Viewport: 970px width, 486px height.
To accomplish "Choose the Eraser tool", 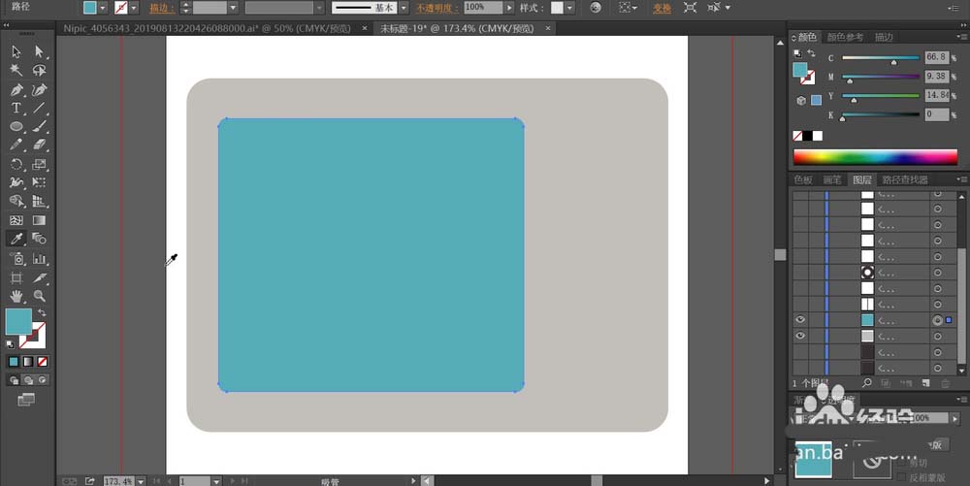I will (40, 146).
